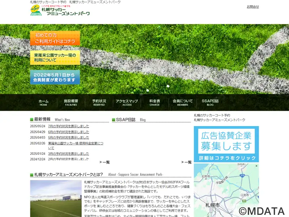The width and height of the screenshot is (289, 217).
Task: Click 一覧 link under 最新情報 list
Action: 104,162
